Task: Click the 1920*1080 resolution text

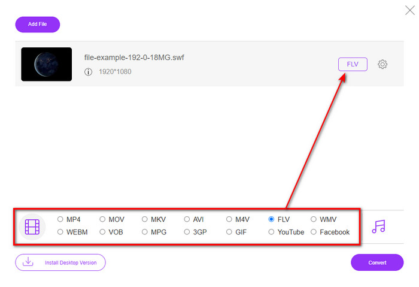Action: click(x=115, y=72)
